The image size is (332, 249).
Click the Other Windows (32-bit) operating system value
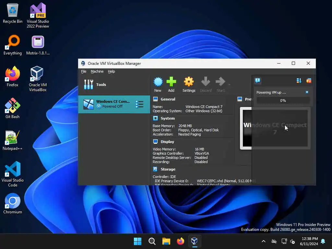(x=204, y=111)
